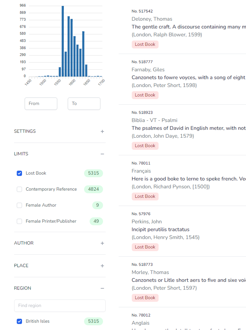Click the tallest histogram bar
The width and height of the screenshot is (246, 330).
point(63,41)
